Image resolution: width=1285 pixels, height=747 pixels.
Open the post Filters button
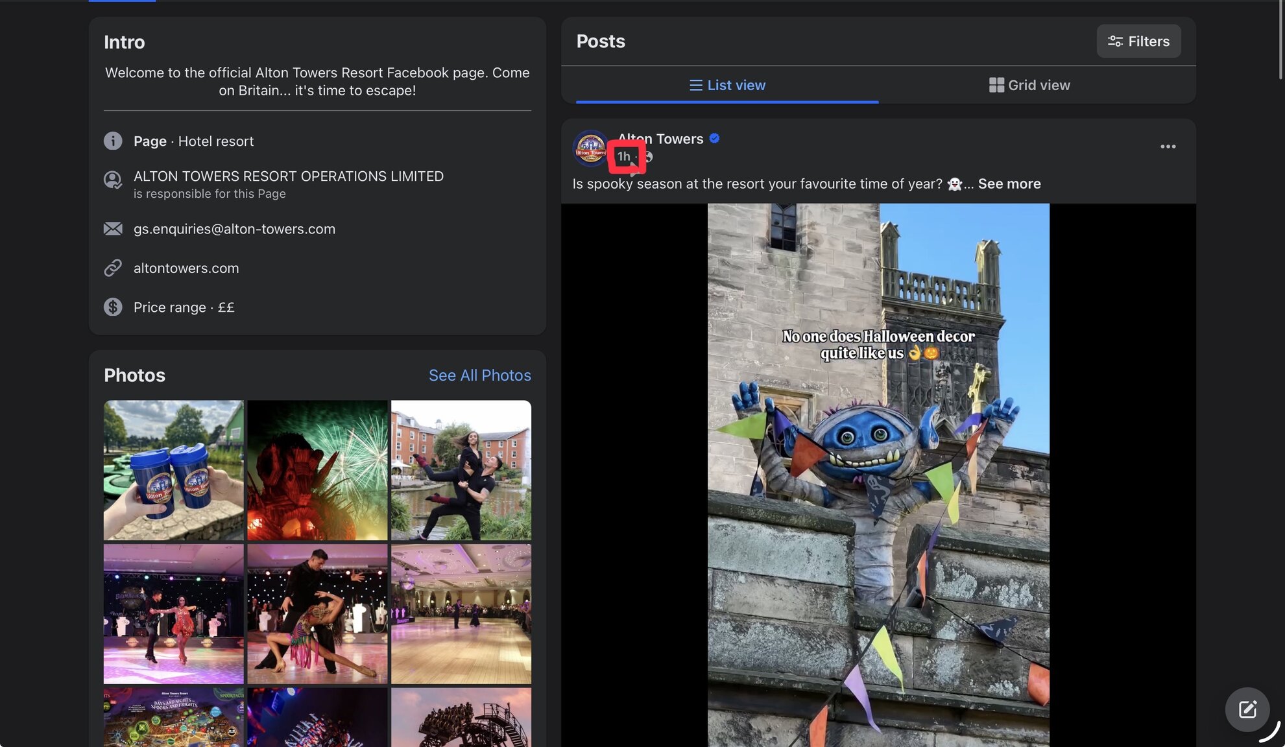click(x=1138, y=41)
